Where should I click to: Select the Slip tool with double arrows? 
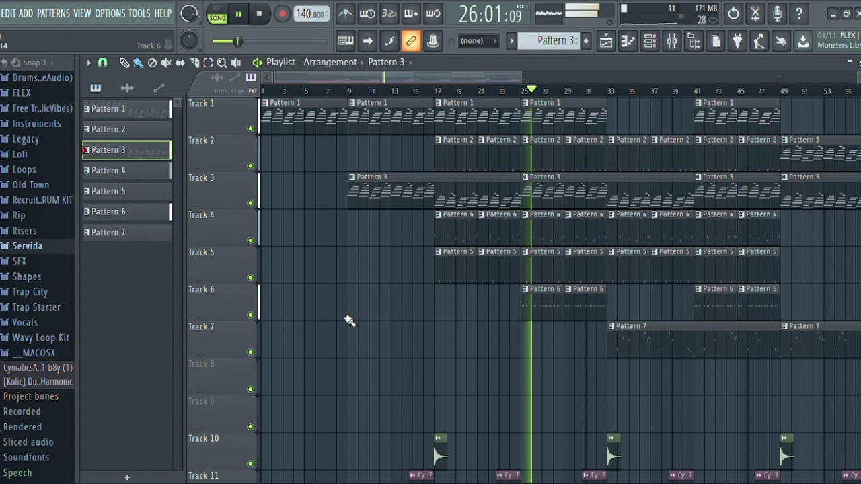click(180, 63)
